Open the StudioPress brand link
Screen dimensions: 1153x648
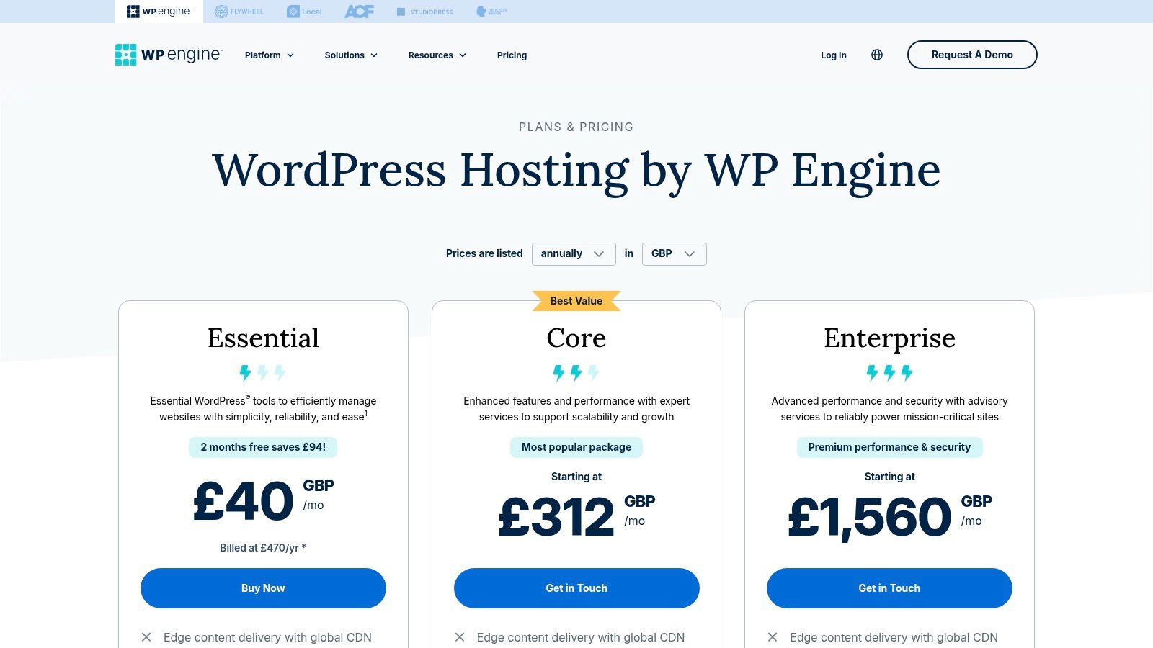pos(424,12)
